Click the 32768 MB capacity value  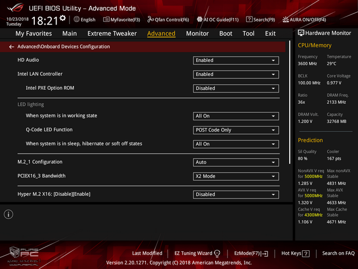click(337, 121)
